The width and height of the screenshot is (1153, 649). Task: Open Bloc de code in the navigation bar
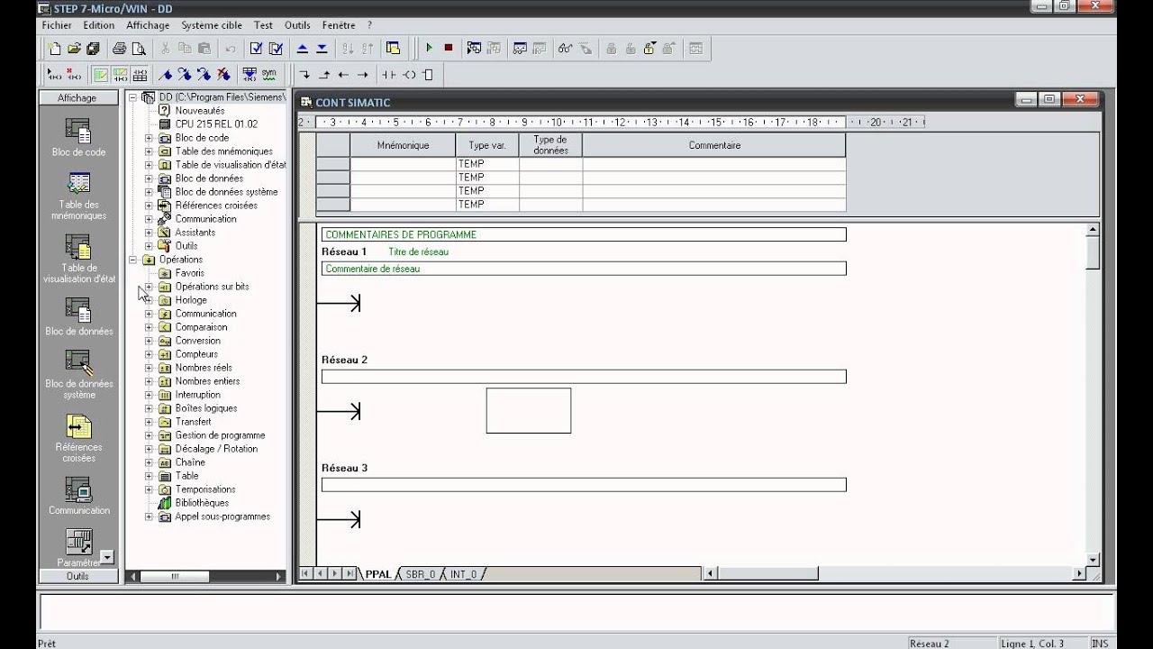[x=78, y=137]
